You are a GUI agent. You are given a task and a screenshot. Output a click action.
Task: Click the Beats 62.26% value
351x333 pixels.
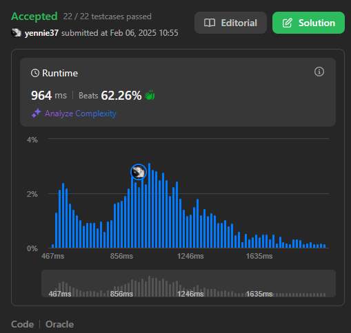click(x=110, y=96)
